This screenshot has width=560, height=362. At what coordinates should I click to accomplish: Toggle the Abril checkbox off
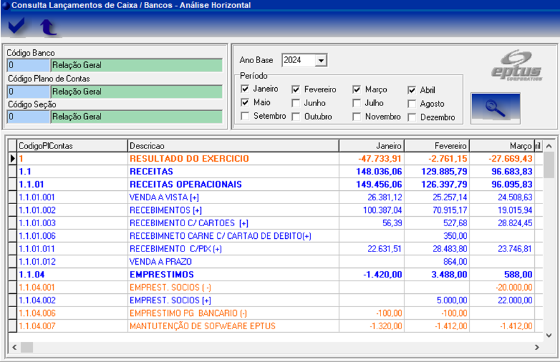[412, 90]
